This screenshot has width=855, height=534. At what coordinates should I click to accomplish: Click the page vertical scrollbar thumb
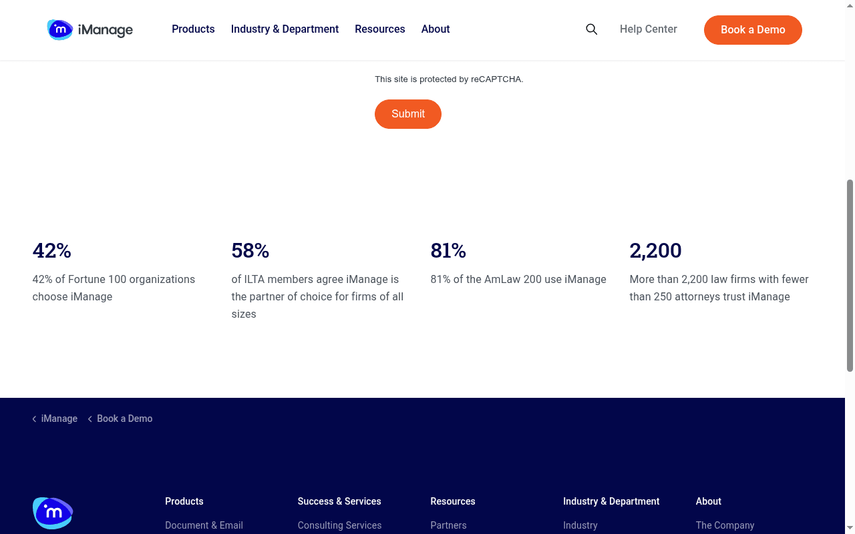pyautogui.click(x=850, y=275)
